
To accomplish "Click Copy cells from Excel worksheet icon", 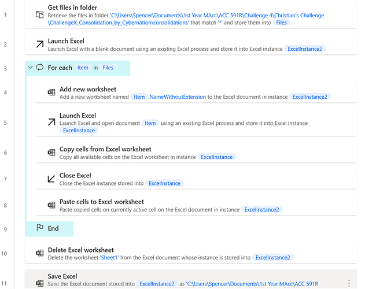I will (51, 153).
